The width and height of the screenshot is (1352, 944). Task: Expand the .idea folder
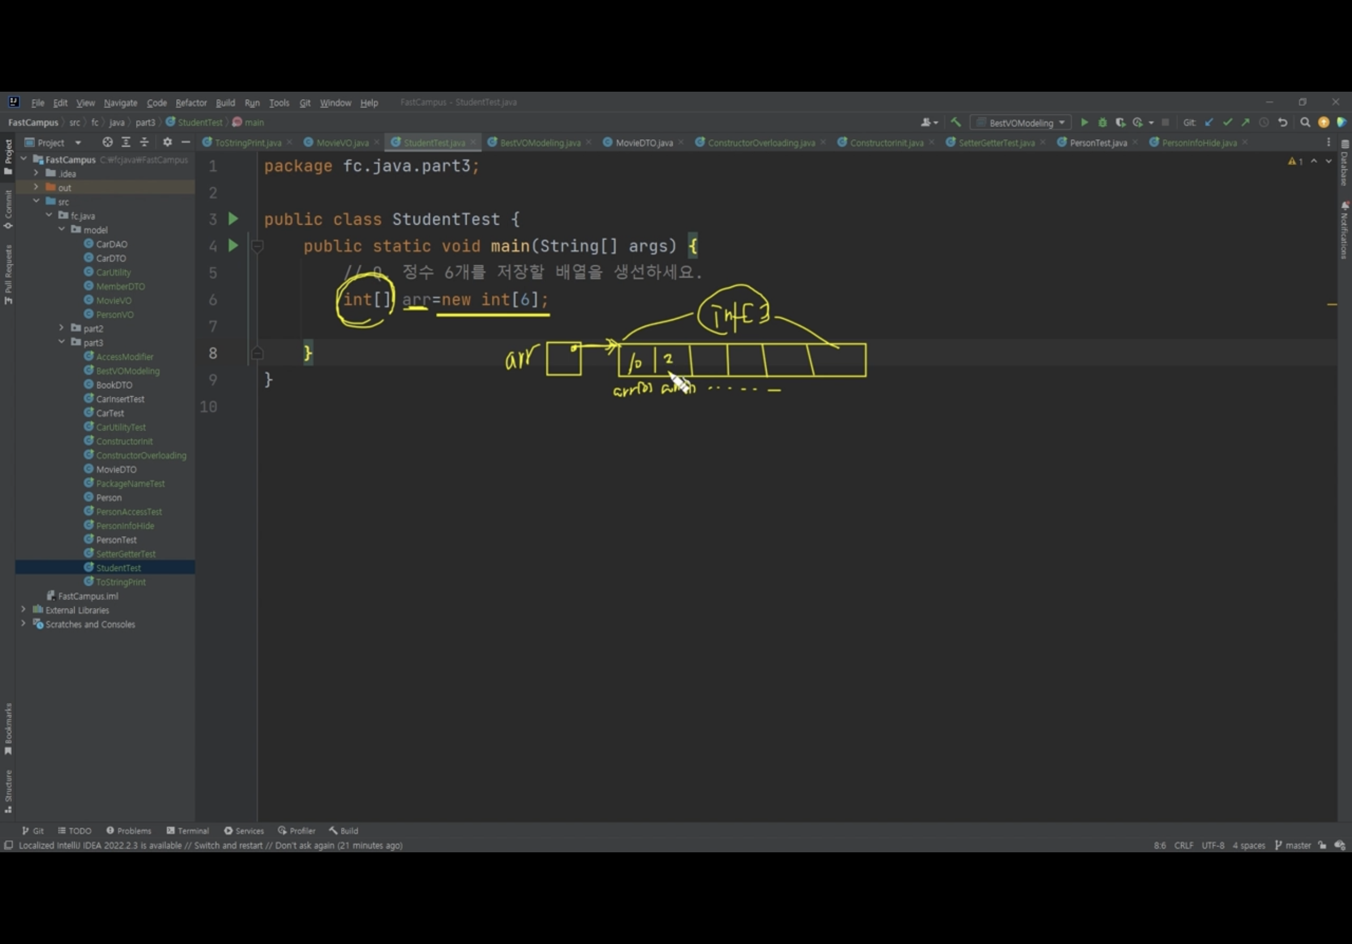36,173
